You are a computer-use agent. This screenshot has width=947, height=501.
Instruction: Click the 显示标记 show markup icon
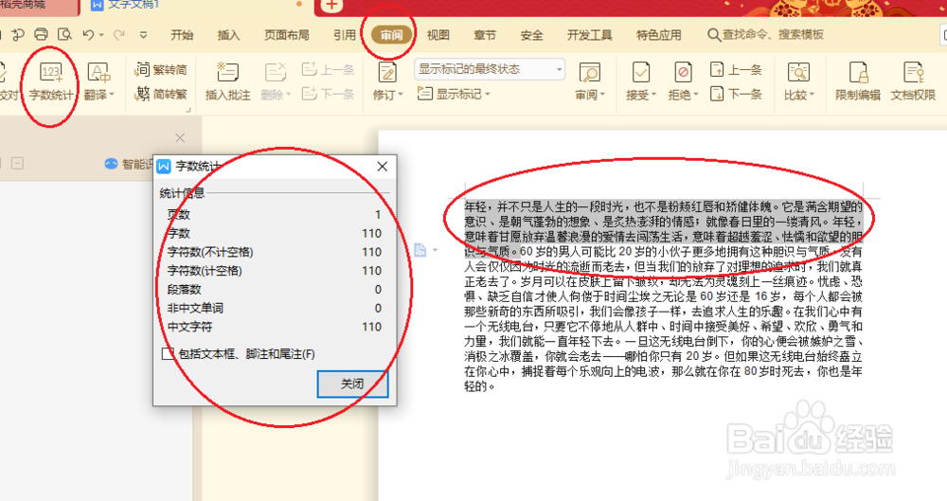tap(425, 94)
